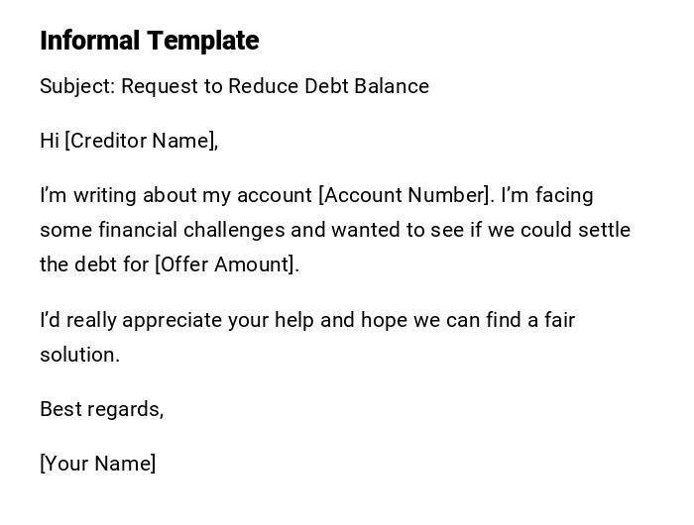Click the "Best regards," closing line

click(101, 409)
